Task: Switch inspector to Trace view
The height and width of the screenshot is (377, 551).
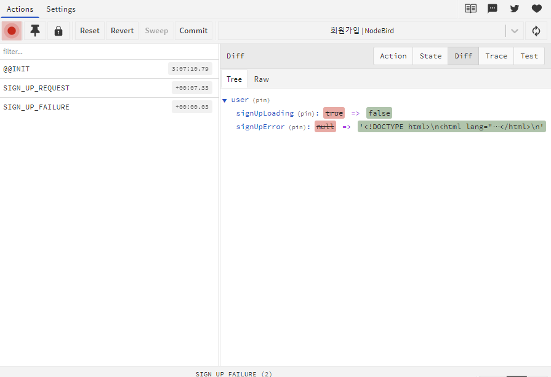Action: [496, 56]
